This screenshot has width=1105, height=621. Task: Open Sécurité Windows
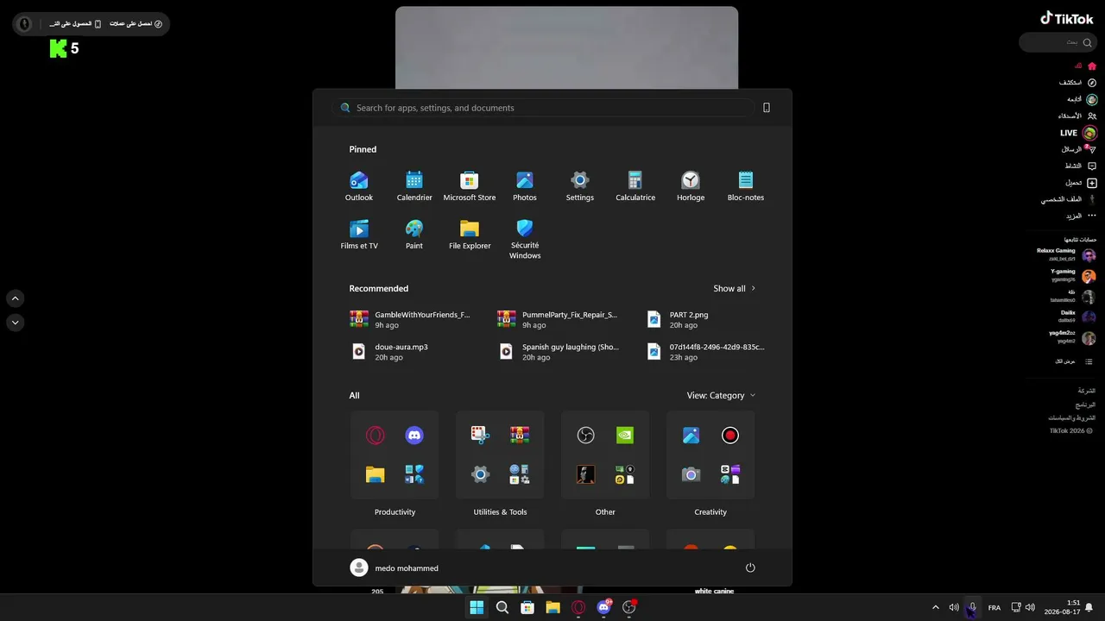(x=525, y=239)
